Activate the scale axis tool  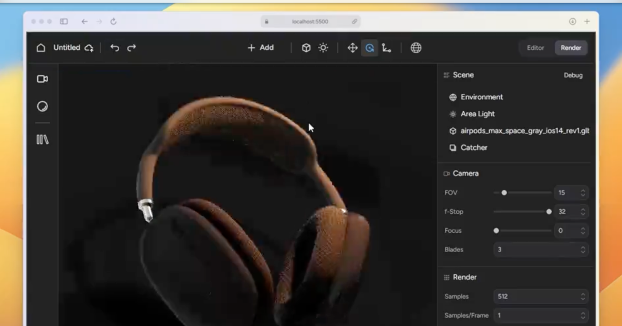coord(387,48)
